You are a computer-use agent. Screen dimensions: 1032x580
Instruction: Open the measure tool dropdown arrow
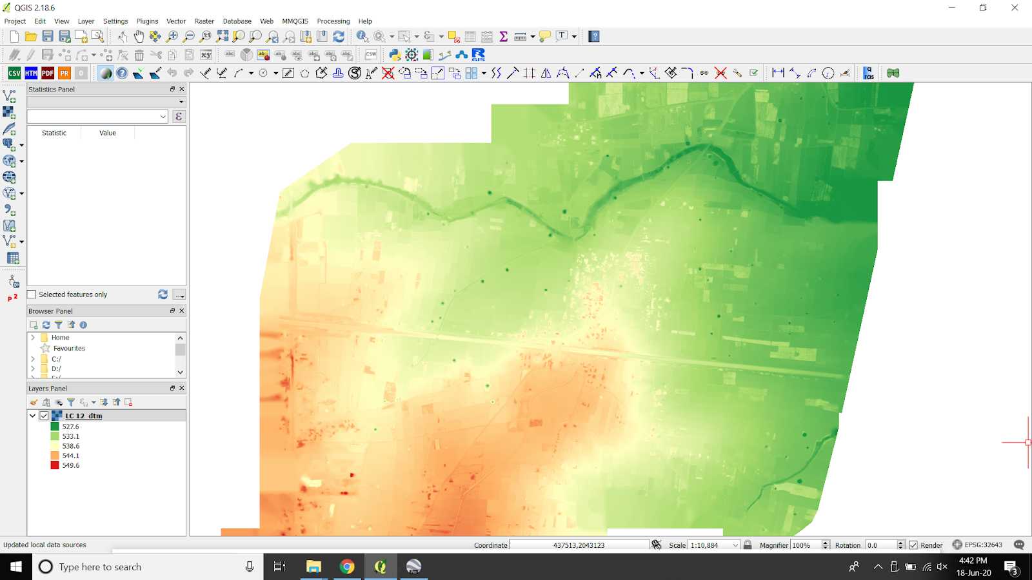[533, 37]
